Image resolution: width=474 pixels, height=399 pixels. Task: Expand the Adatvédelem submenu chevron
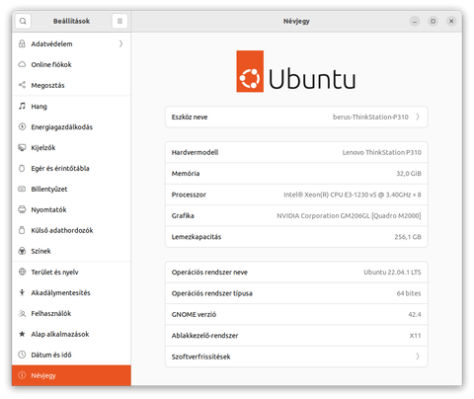tap(120, 43)
